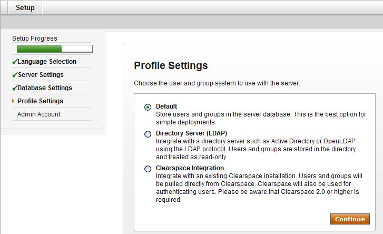This screenshot has height=234, width=383.
Task: Click the Directory Server (LDAP) label
Action: tap(192, 133)
